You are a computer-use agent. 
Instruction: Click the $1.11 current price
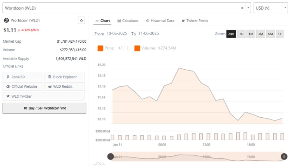pos(10,30)
